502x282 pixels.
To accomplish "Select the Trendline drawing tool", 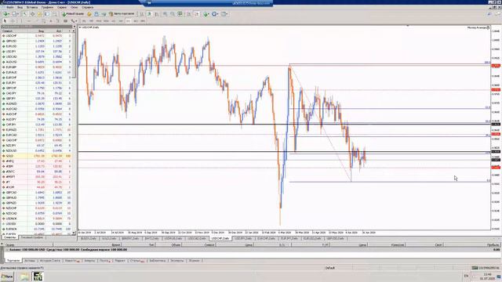I will click(x=37, y=21).
